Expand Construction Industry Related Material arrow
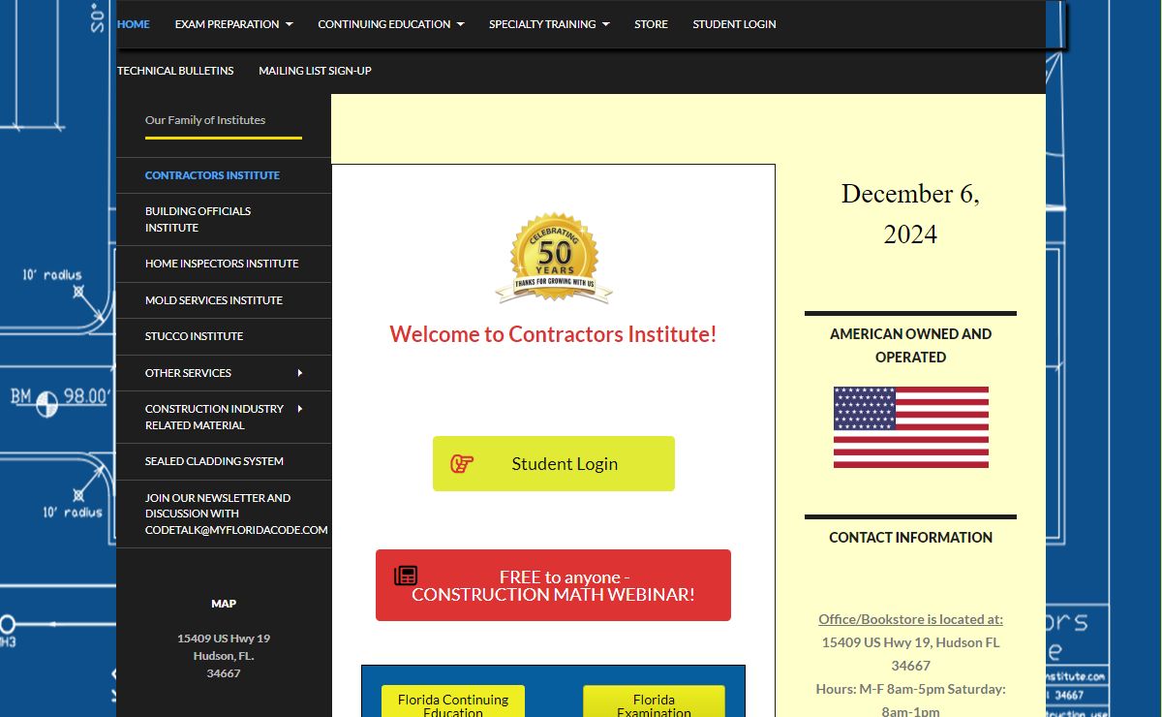The width and height of the screenshot is (1162, 717). [300, 409]
